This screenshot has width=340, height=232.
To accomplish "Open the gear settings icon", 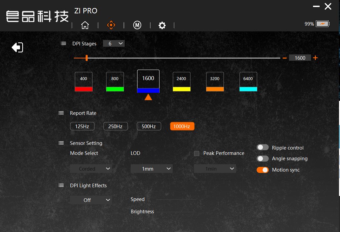I will click(162, 25).
